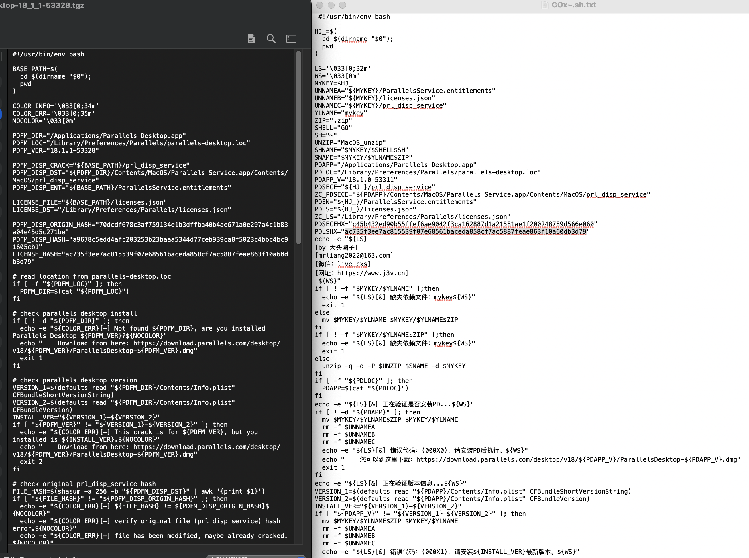Click the GOx~.sh.txt window title
Image resolution: width=749 pixels, height=558 pixels.
[573, 5]
